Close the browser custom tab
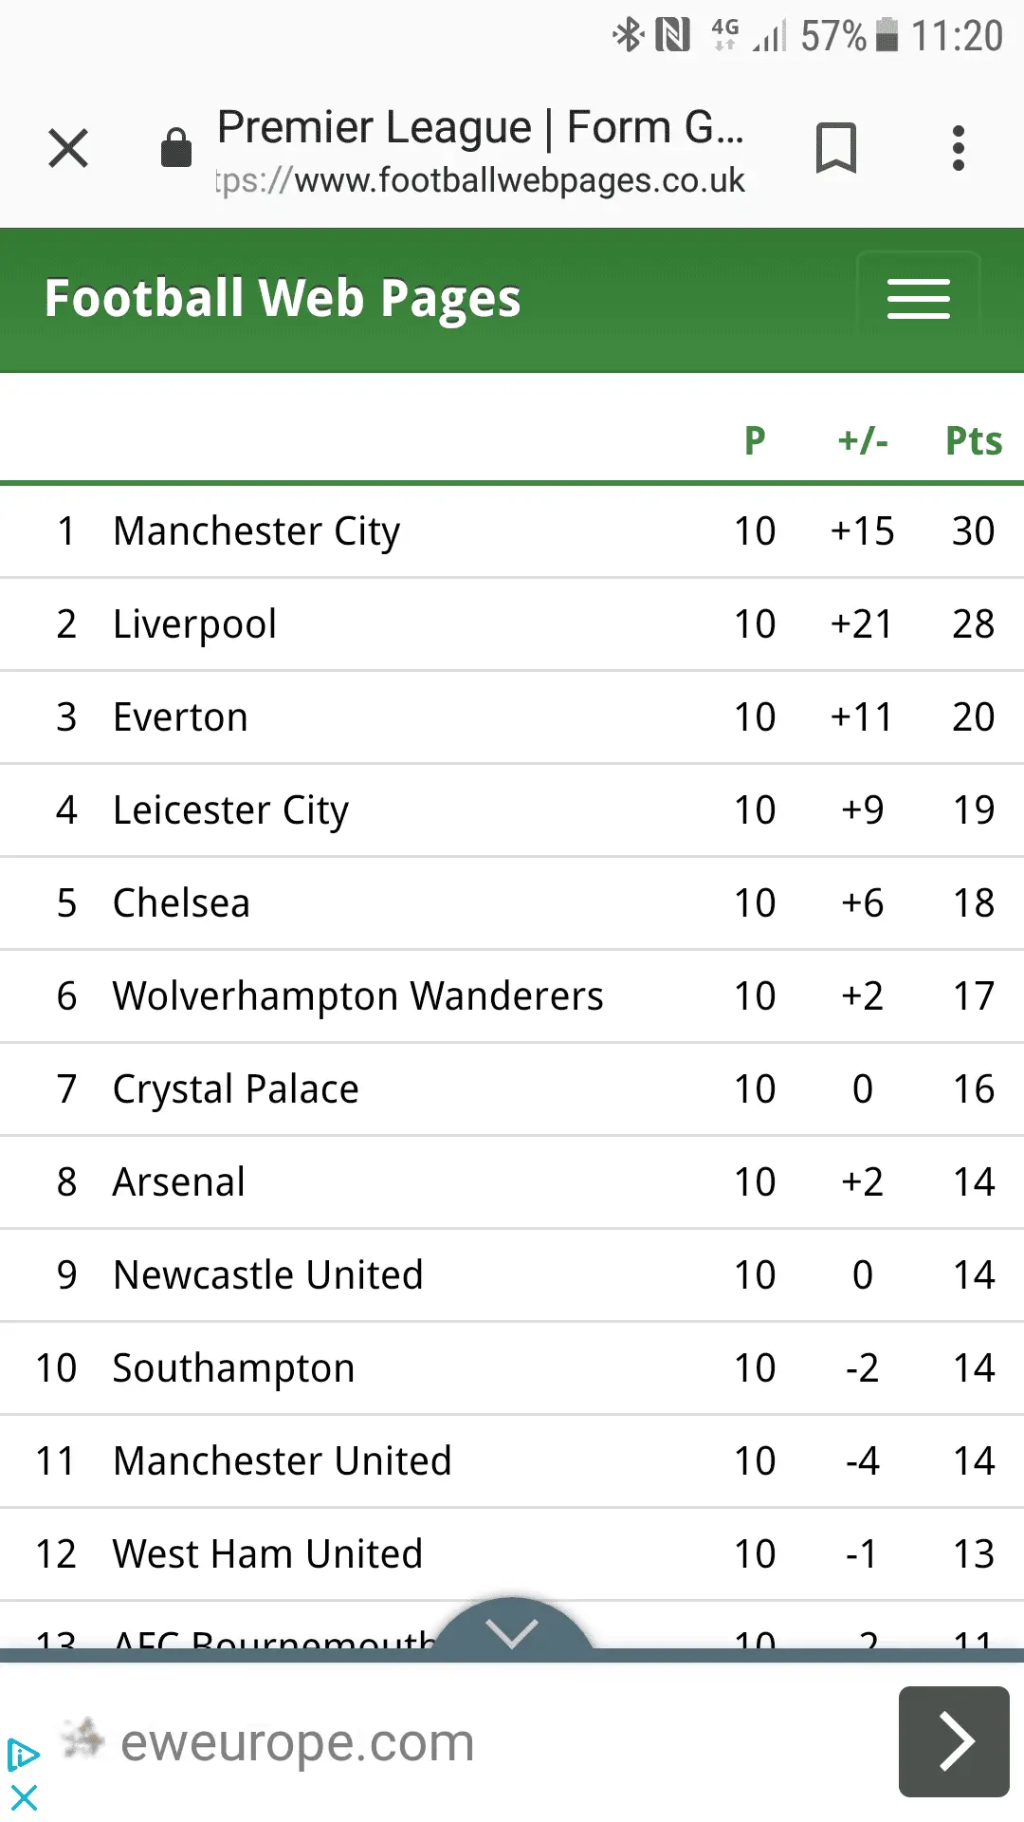 pos(68,149)
